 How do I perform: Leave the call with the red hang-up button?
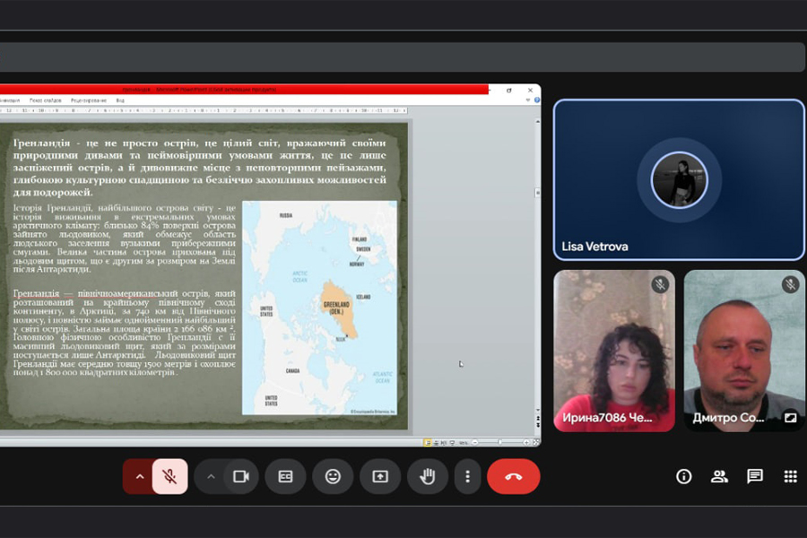tap(513, 476)
